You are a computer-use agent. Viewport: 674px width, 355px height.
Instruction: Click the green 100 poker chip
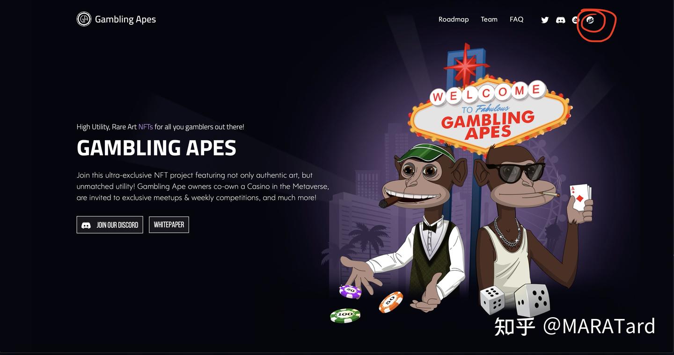[x=345, y=316]
